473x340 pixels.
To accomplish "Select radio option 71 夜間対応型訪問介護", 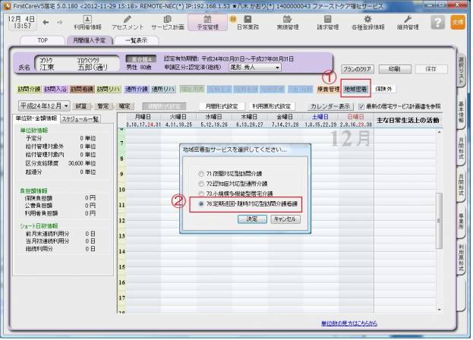I will [x=201, y=174].
